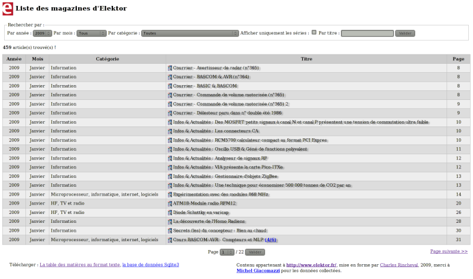Click '459 article(s) trouvé(s) !' text

pyautogui.click(x=29, y=48)
